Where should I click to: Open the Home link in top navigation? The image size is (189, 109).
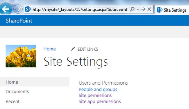tap(49, 49)
